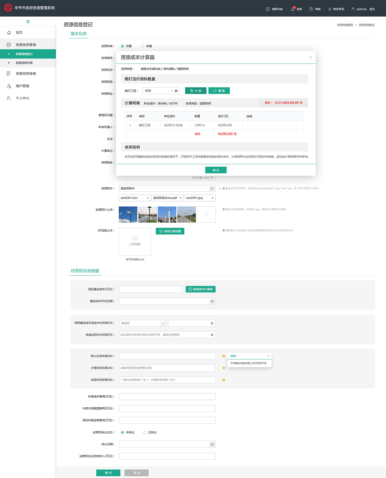Click the 路灯工程 table row cell
Image resolution: width=386 pixels, height=478 pixels.
[x=144, y=125]
